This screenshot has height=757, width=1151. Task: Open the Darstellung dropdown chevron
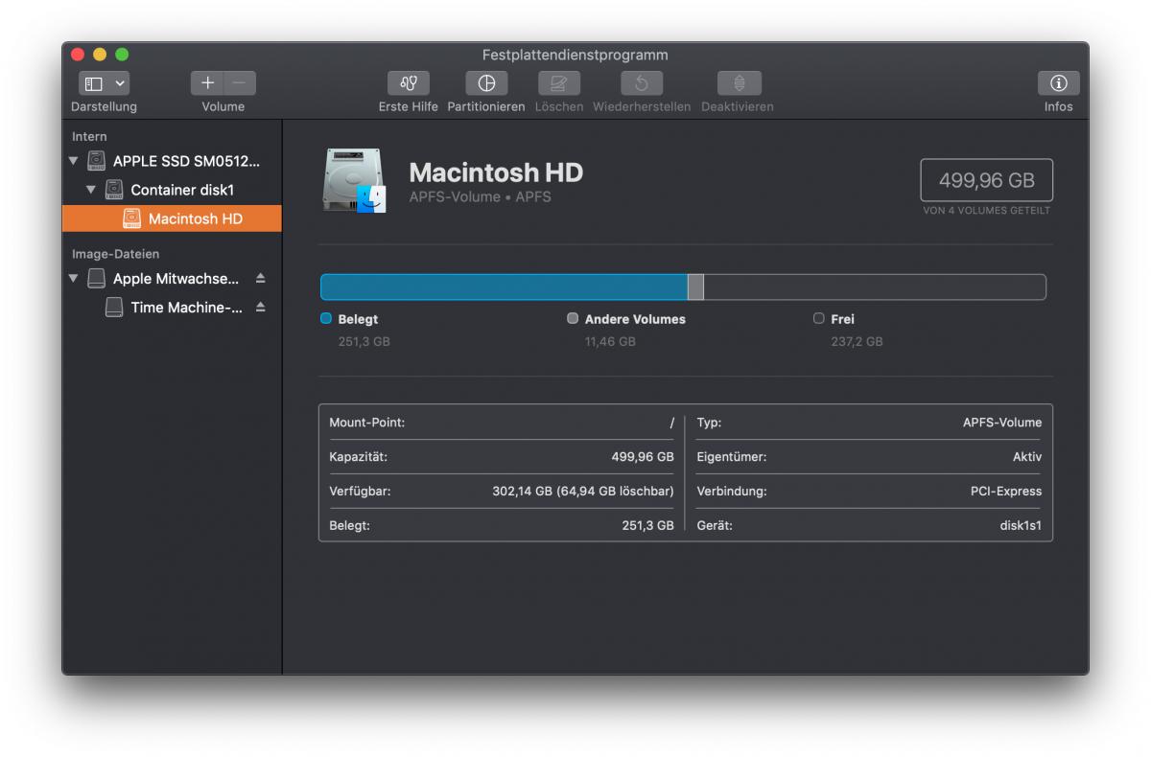point(120,83)
